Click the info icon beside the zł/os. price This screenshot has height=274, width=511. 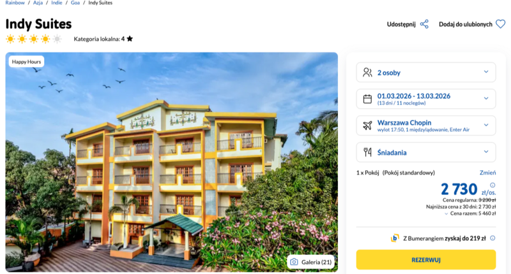coord(492,185)
